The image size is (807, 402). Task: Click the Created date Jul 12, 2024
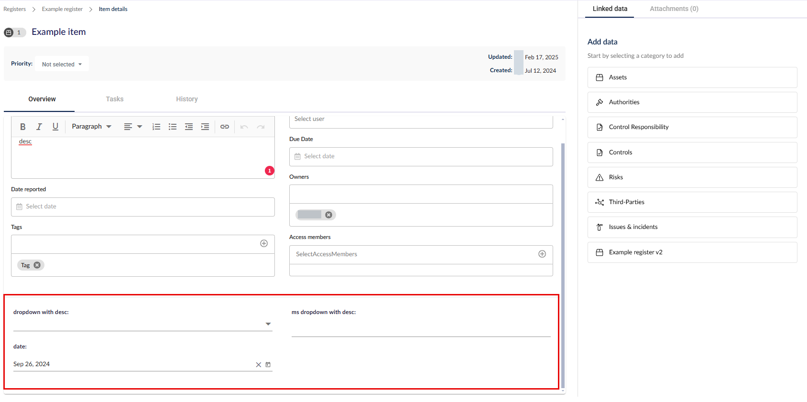[540, 71]
